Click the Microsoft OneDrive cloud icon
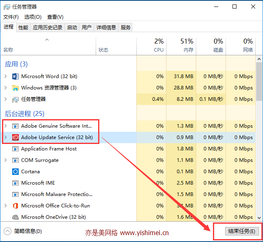 15,217
